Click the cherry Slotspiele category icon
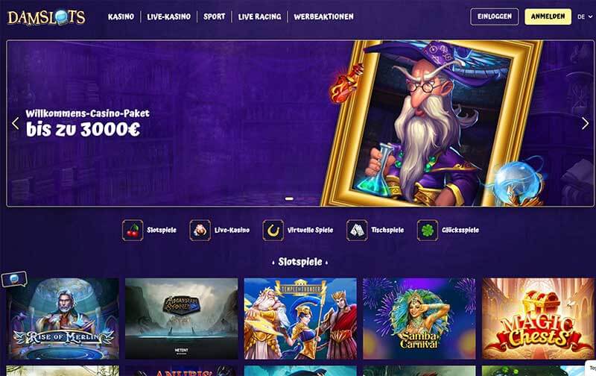The image size is (596, 376). (x=133, y=231)
